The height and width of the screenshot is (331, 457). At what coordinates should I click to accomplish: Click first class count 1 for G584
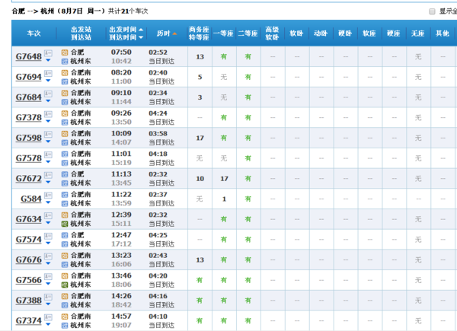tap(224, 199)
